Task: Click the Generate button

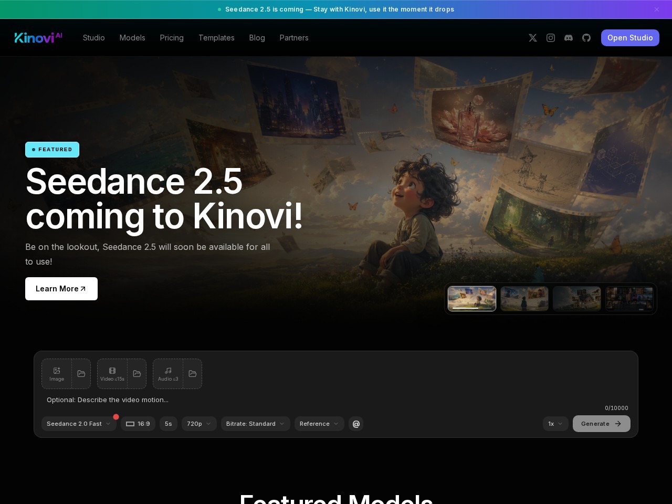Action: [602, 424]
